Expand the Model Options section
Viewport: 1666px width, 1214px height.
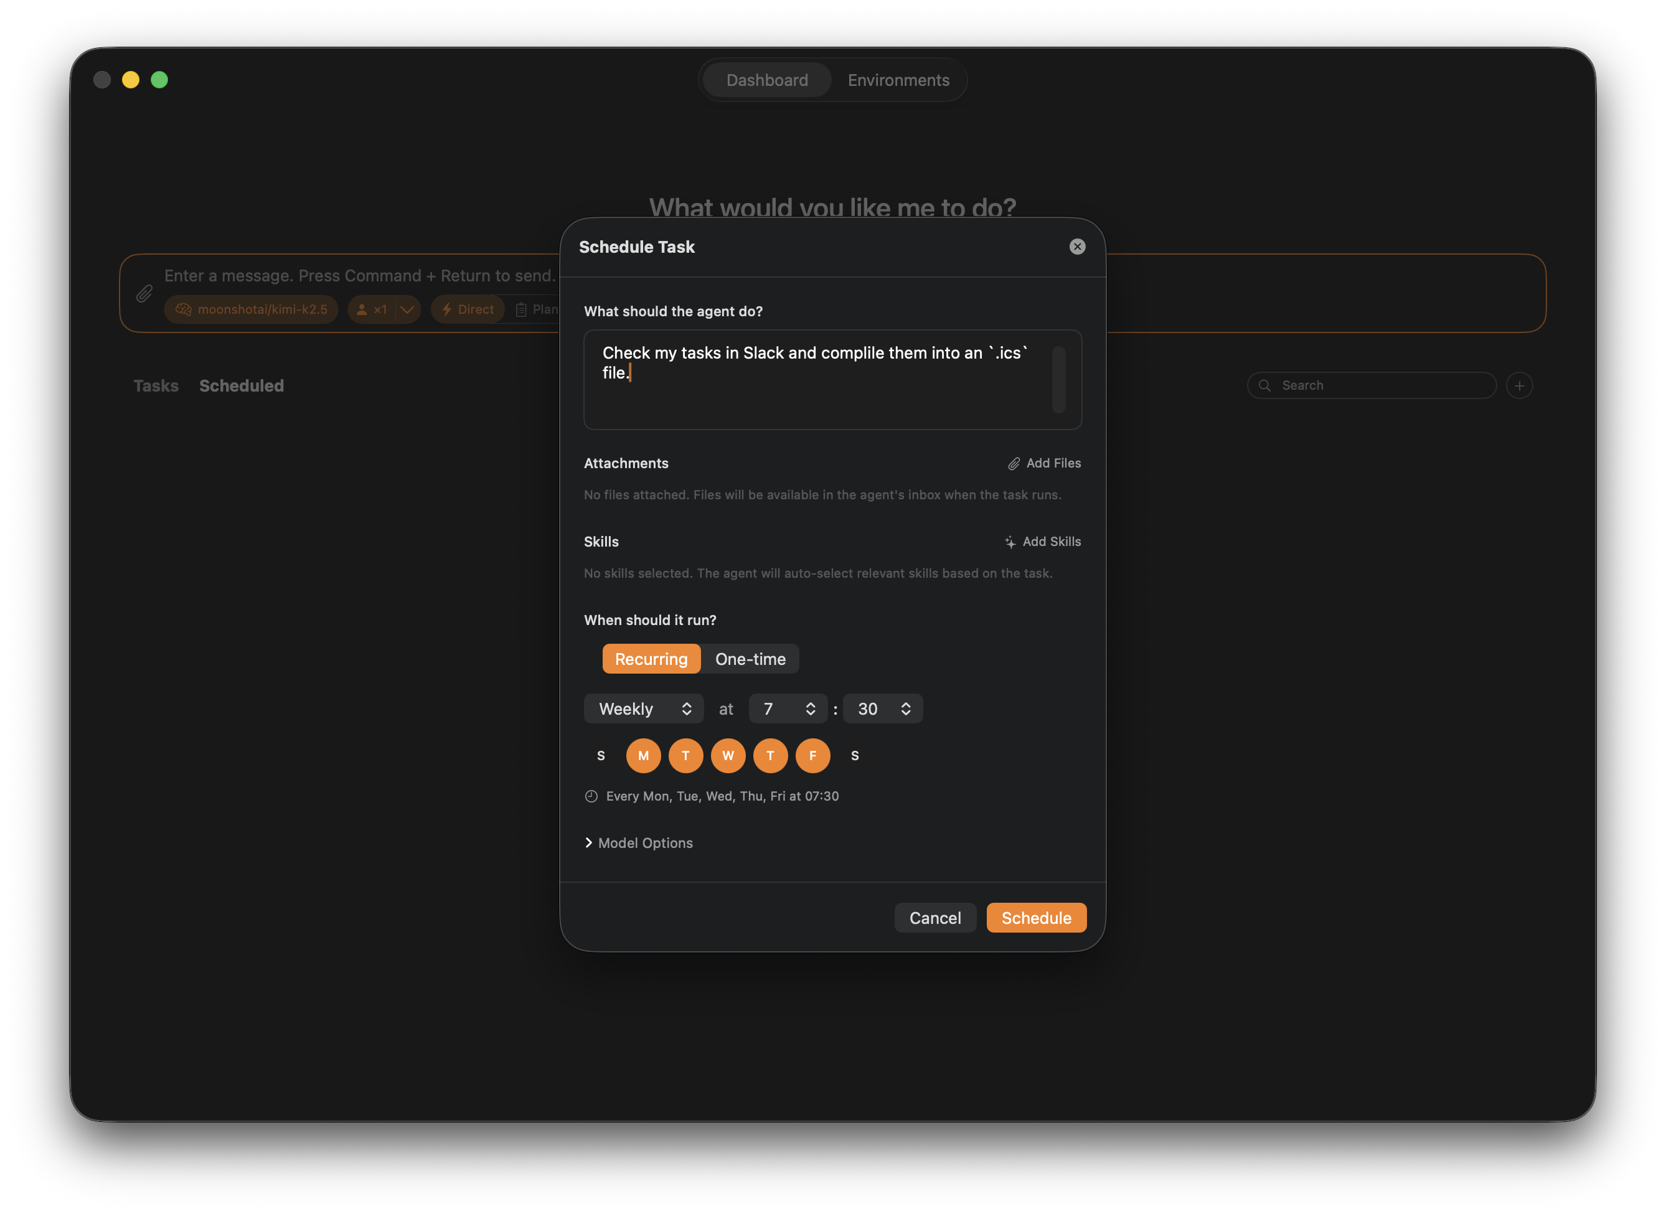(638, 843)
